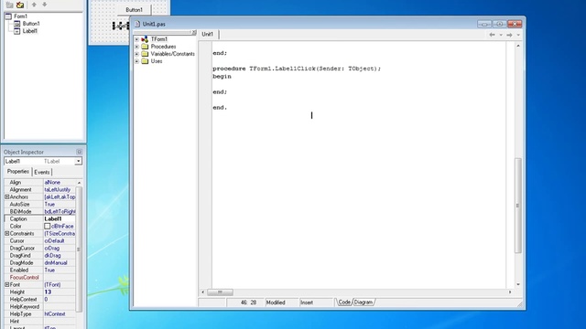Image resolution: width=586 pixels, height=329 pixels.
Task: Click the editor horizontal scrollbar thumb
Action: (220, 292)
